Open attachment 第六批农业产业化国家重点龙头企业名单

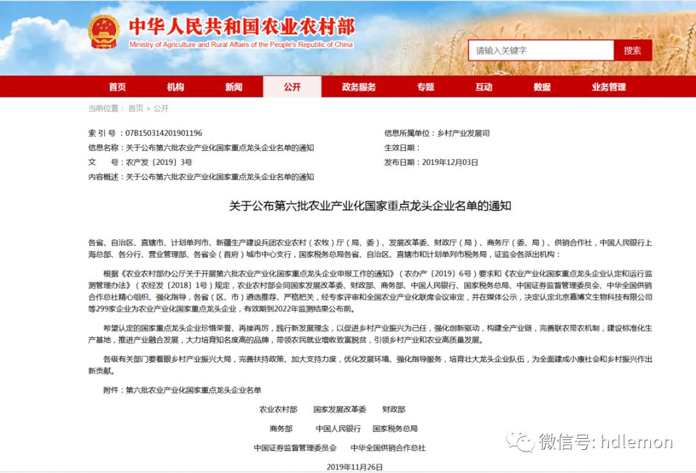click(193, 390)
